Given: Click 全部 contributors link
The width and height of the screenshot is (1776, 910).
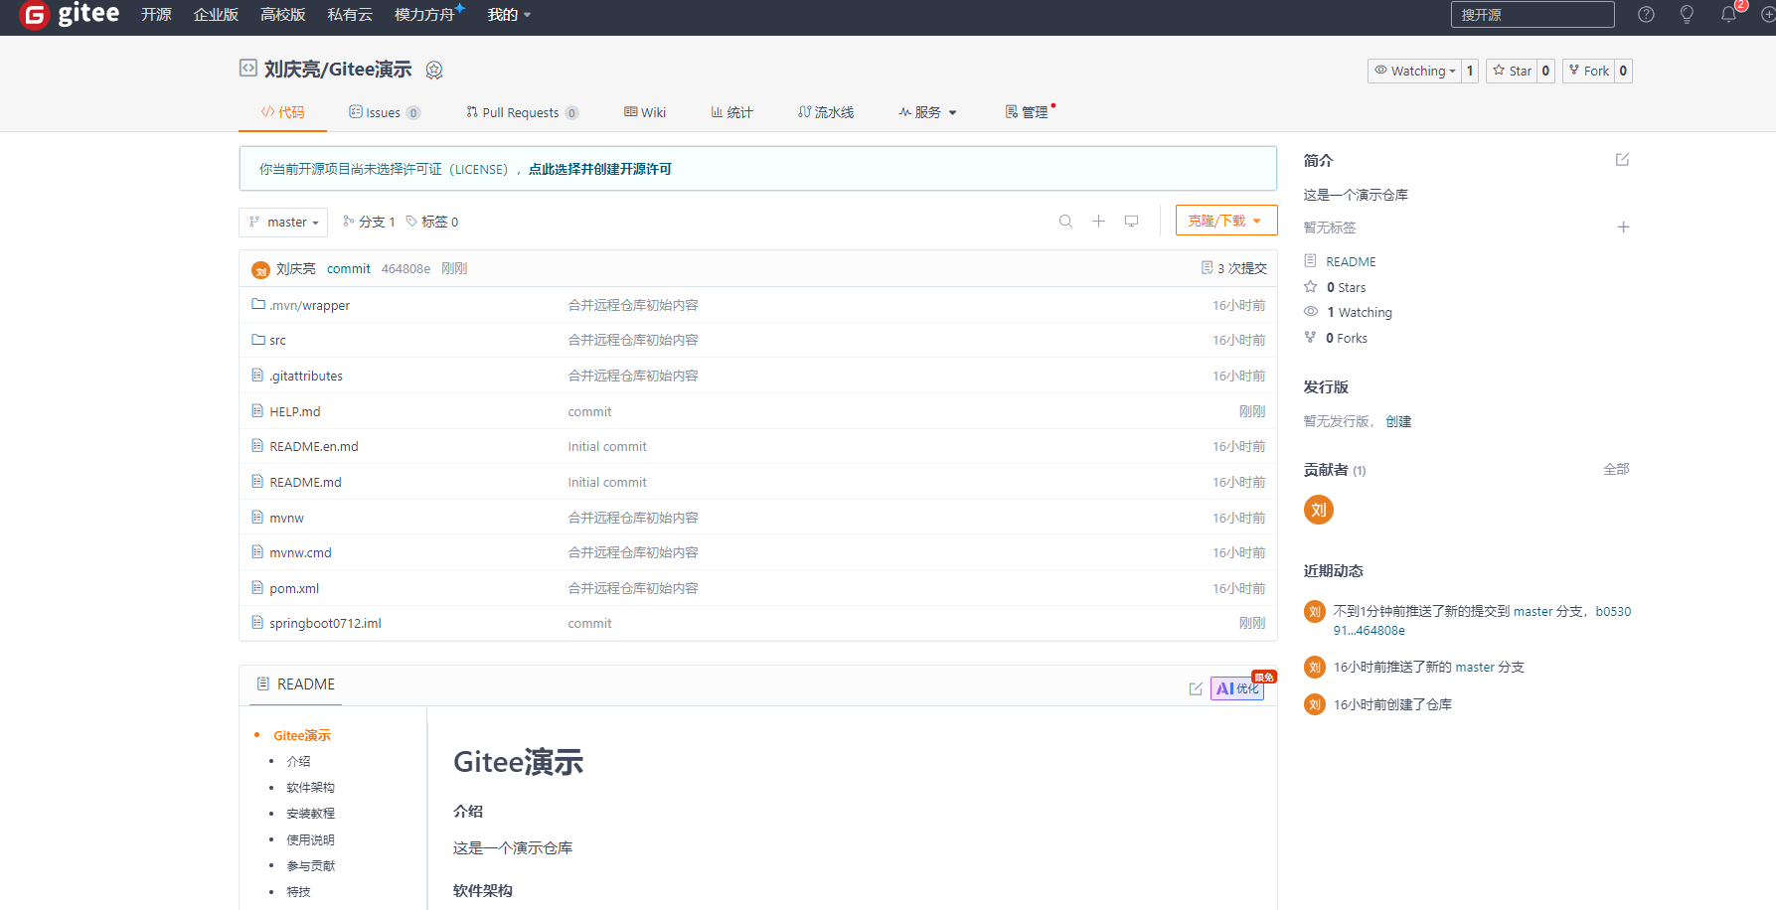Looking at the screenshot, I should pyautogui.click(x=1616, y=469).
